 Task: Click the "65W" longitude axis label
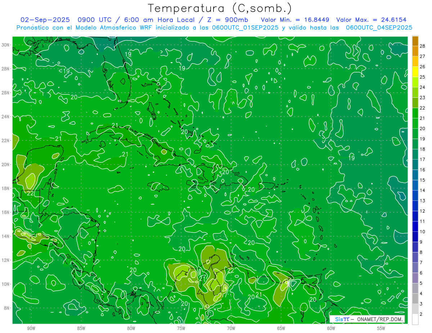pyautogui.click(x=281, y=328)
